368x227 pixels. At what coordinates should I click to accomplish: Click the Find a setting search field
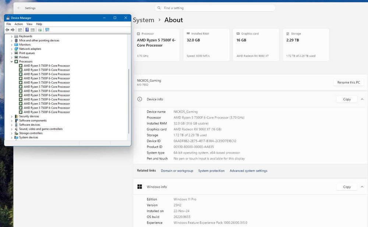(215, 8)
